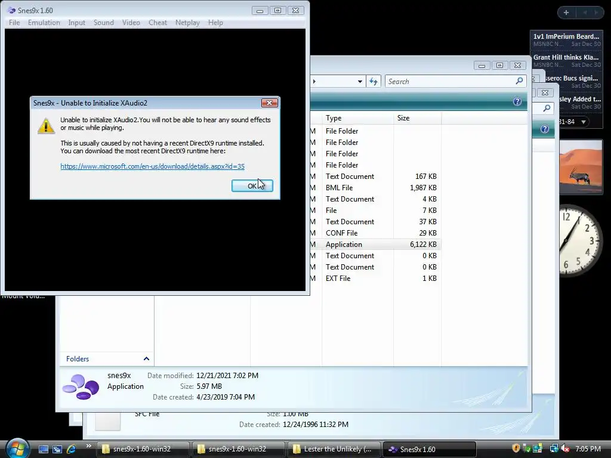
Task: Select the Text Document row sized 37 KB
Action: point(376,222)
